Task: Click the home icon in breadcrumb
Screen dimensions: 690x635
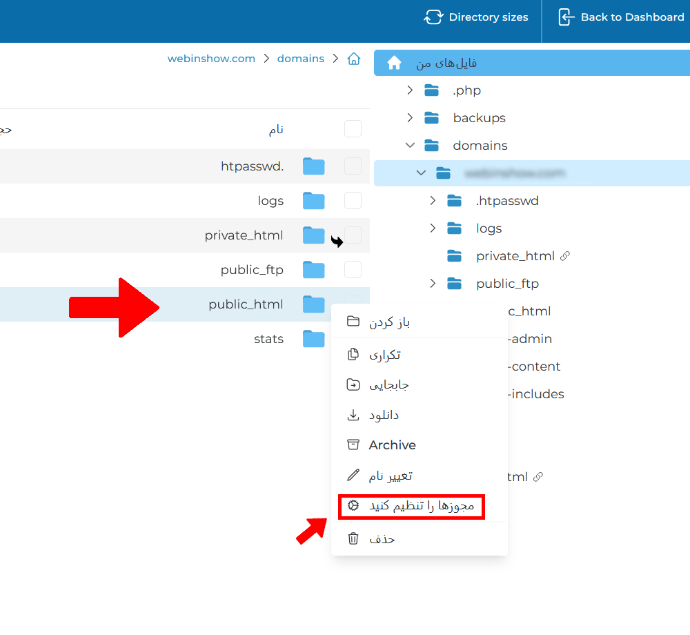Action: pos(354,59)
